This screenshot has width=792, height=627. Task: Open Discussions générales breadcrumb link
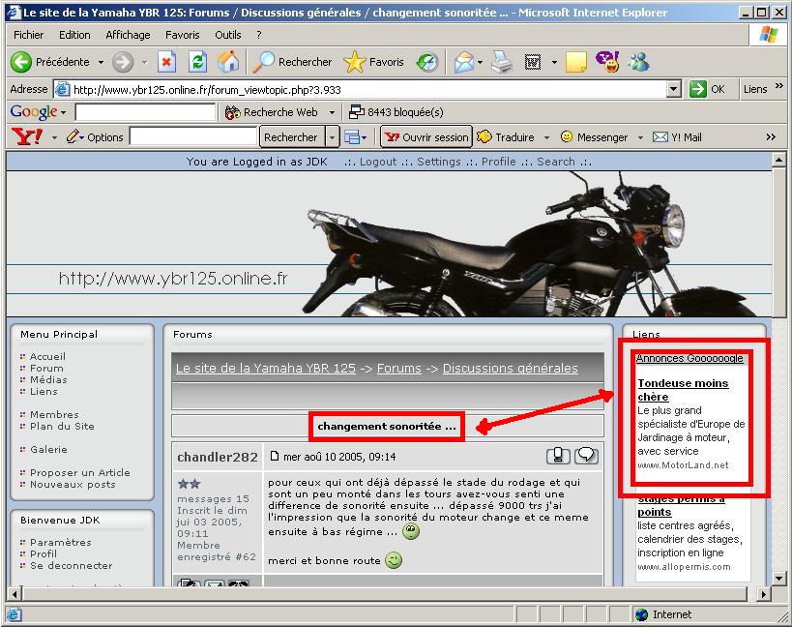pyautogui.click(x=511, y=369)
